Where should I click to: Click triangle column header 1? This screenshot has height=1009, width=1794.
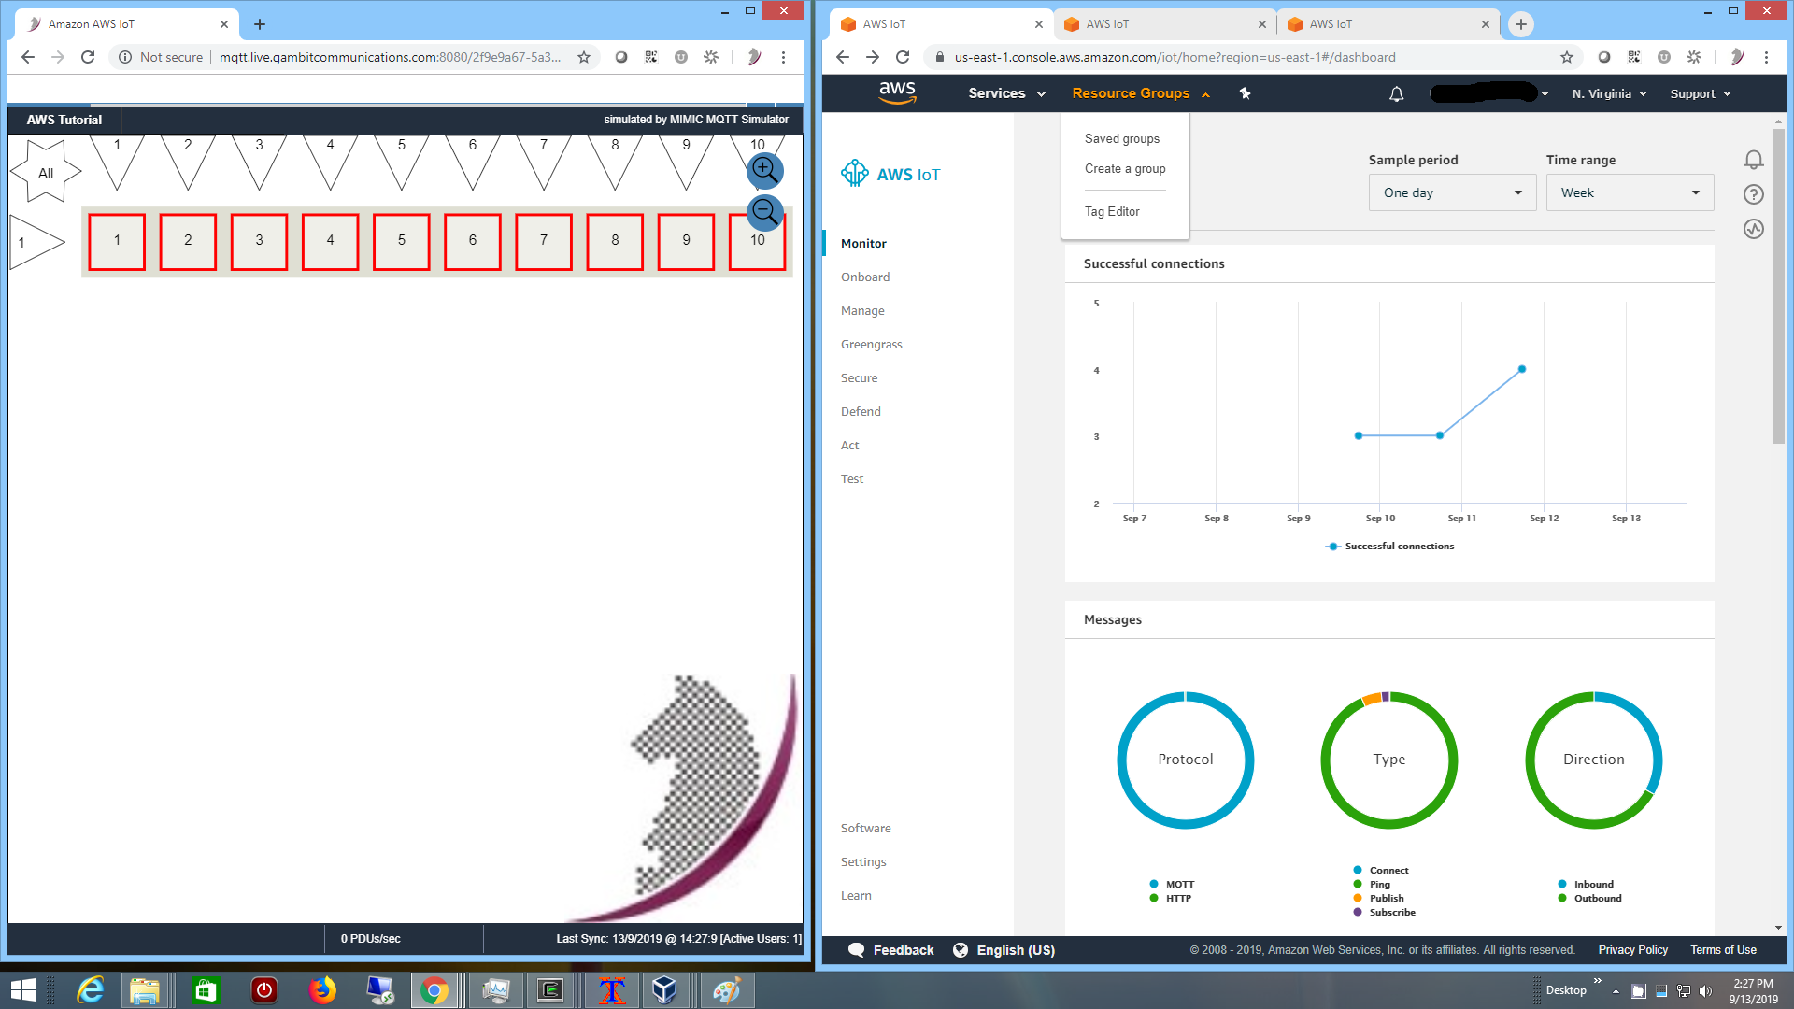point(117,162)
